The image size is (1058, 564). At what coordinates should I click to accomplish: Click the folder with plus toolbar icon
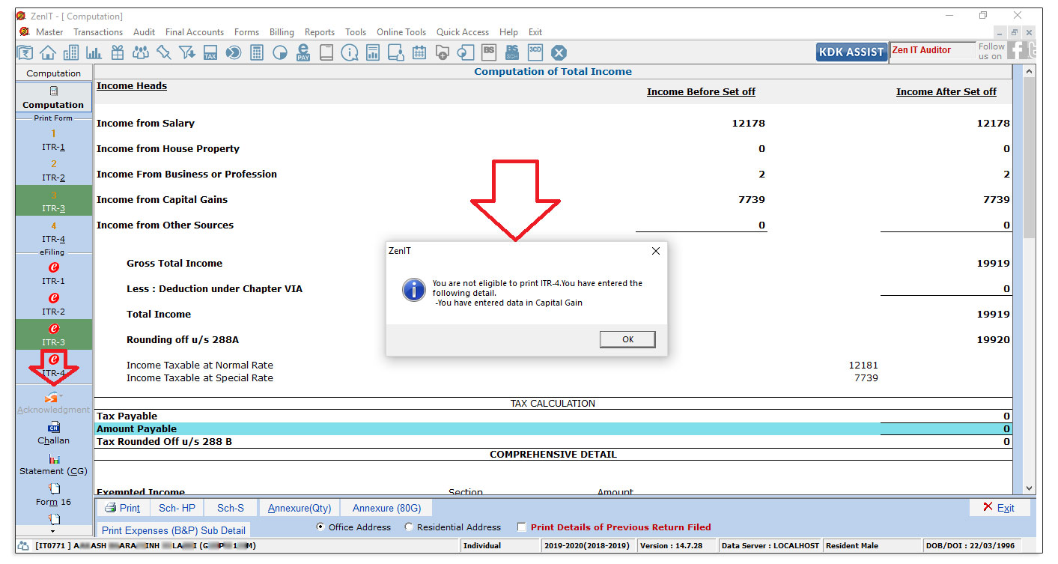point(443,52)
